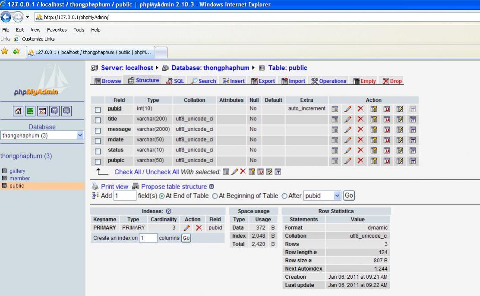Switch to the Operations tab

[x=328, y=81]
